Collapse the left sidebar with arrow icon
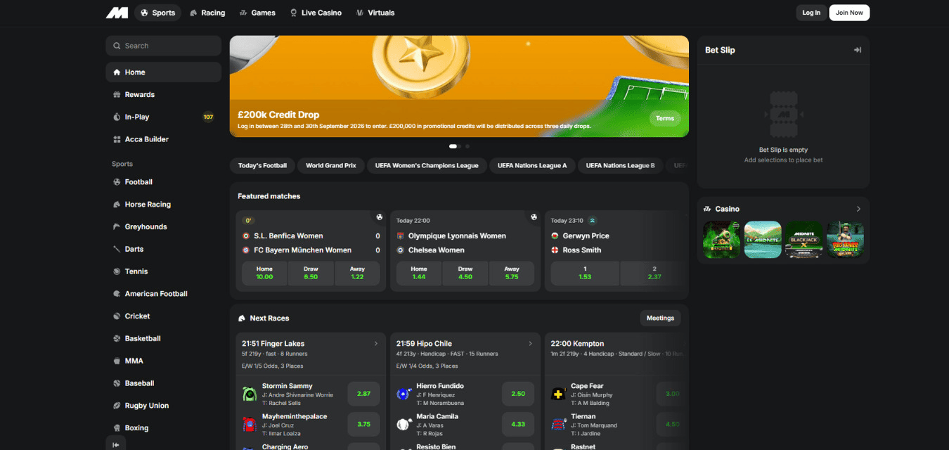Image resolution: width=949 pixels, height=450 pixels. point(116,444)
